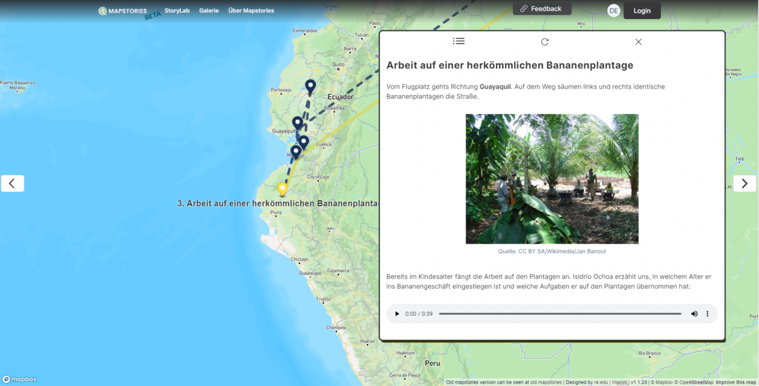Go to the previous story slide

coord(13,184)
